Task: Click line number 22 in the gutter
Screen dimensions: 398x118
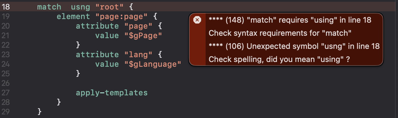Action: tap(6, 45)
